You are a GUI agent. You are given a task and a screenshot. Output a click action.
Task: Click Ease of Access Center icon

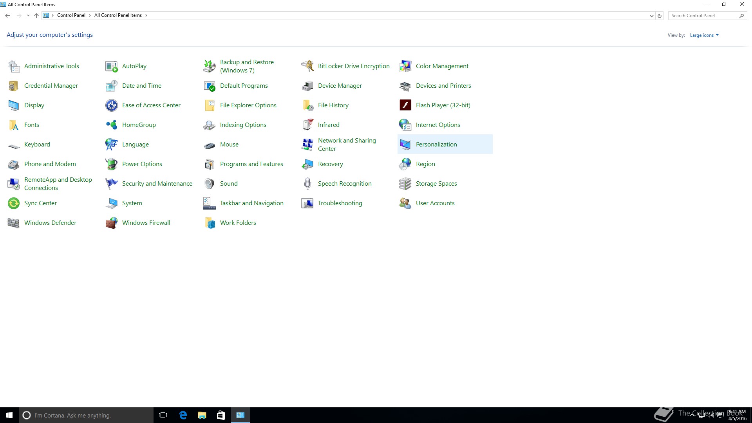coord(112,105)
